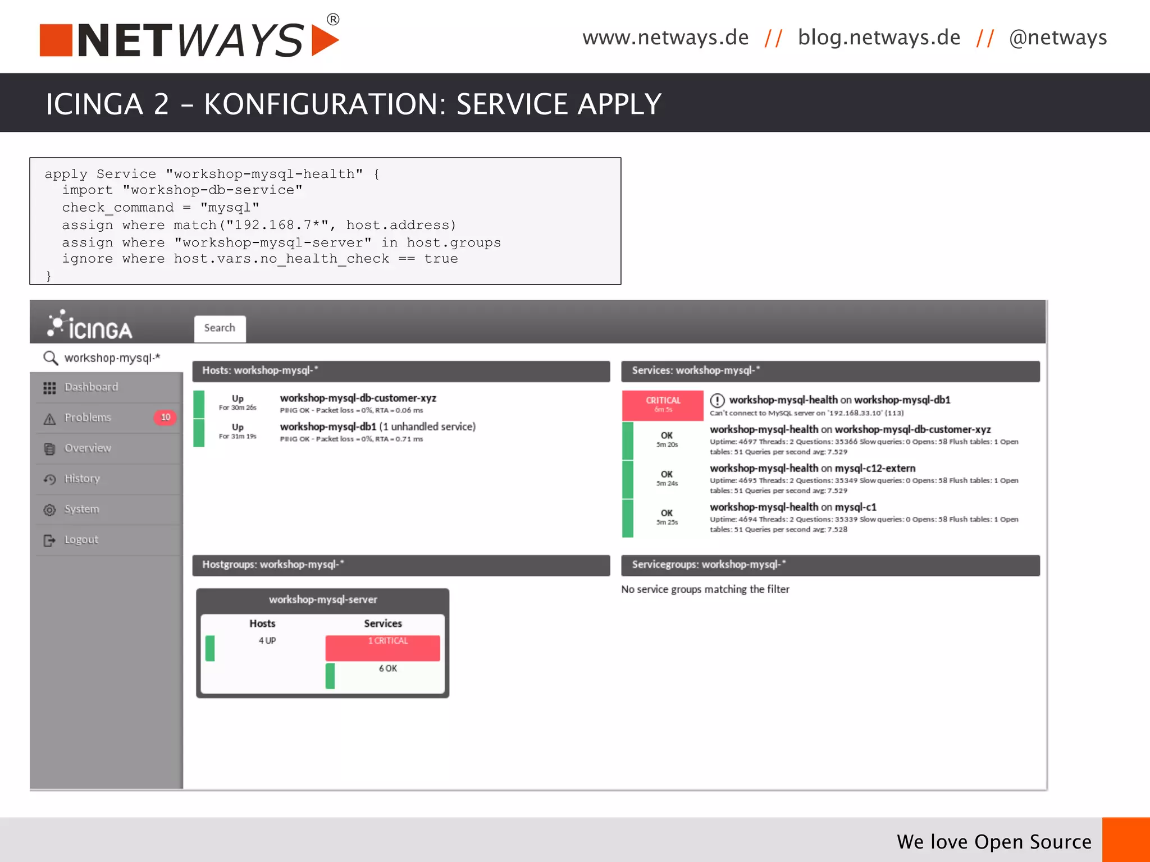Click the Logout arrow icon
This screenshot has height=862, width=1150.
pyautogui.click(x=49, y=540)
